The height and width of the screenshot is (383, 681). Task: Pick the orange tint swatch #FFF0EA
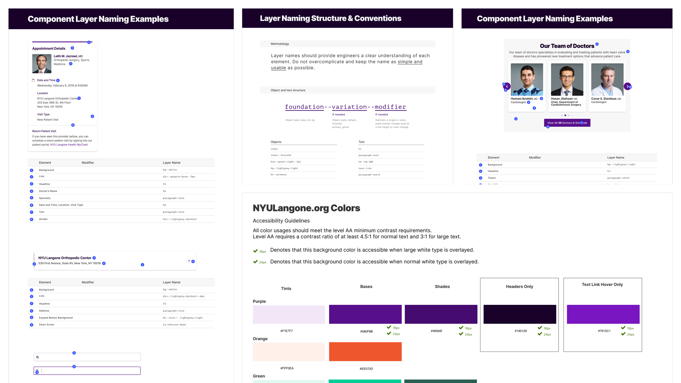[x=289, y=352]
